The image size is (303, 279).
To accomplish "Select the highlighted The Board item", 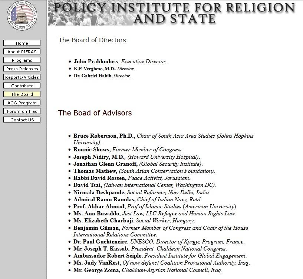I will click(22, 94).
